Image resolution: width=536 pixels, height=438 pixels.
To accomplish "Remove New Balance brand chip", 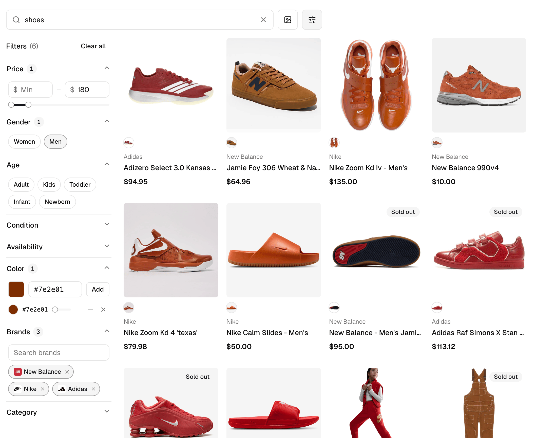I will coord(67,372).
